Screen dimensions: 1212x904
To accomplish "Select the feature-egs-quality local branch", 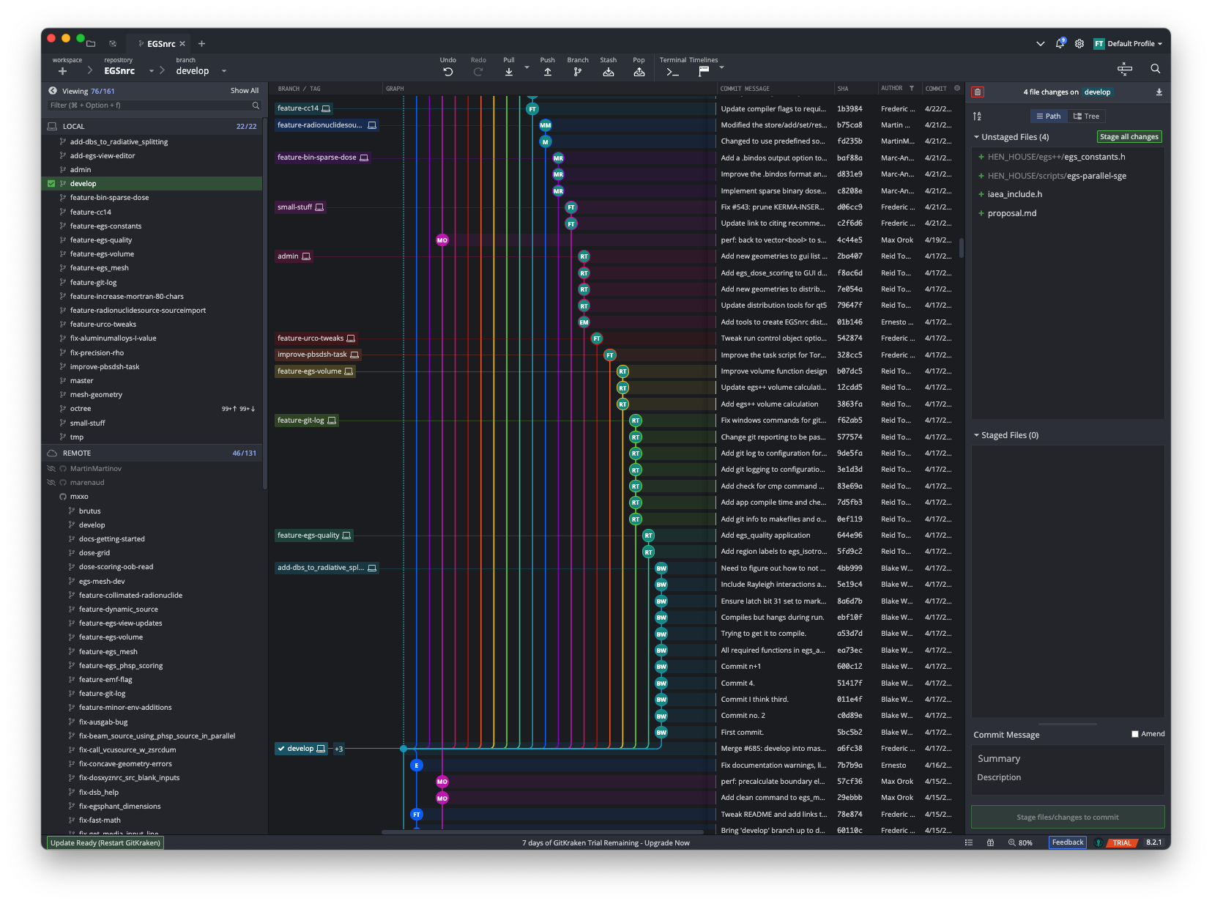I will click(101, 240).
